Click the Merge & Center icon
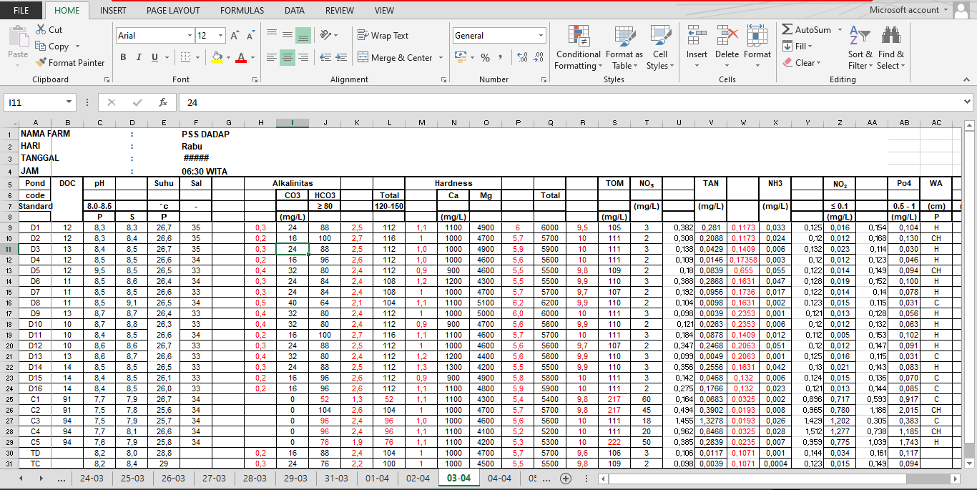The image size is (977, 490). click(363, 58)
